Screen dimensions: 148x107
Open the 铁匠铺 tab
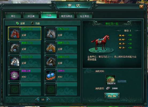click(x=31, y=16)
